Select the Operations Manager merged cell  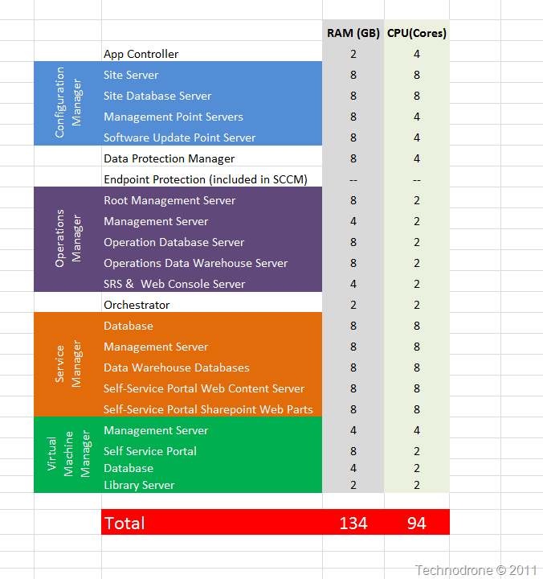pyautogui.click(x=67, y=240)
